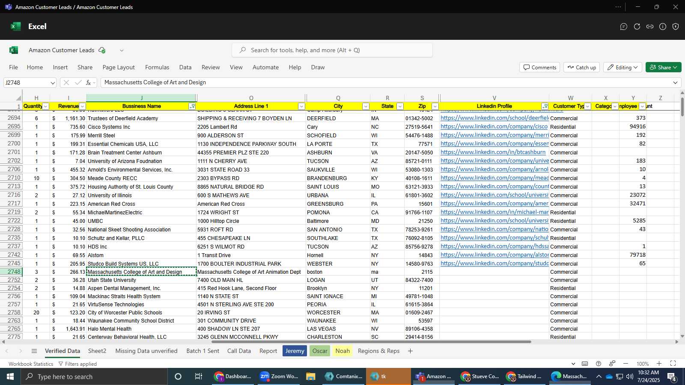Open the all sheets list icon
685x385 pixels.
point(34,351)
